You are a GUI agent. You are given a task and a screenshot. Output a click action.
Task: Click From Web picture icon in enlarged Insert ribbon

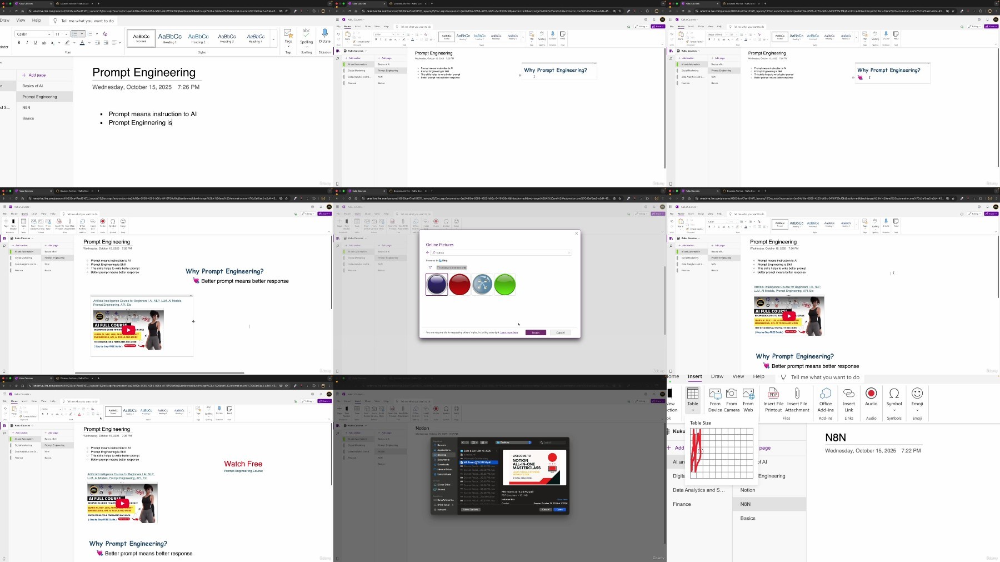pyautogui.click(x=748, y=394)
